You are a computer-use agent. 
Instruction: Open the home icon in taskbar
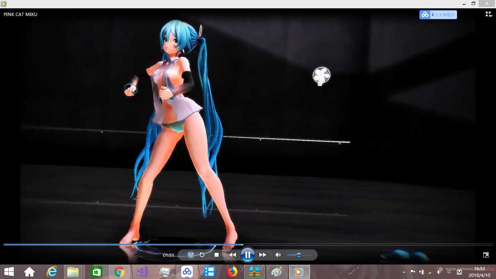pyautogui.click(x=29, y=272)
